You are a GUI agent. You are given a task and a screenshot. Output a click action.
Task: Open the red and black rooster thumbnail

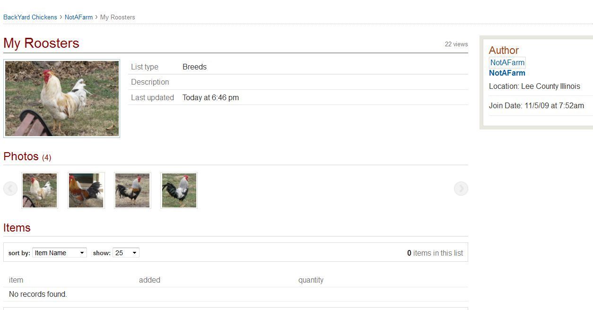[x=86, y=190]
